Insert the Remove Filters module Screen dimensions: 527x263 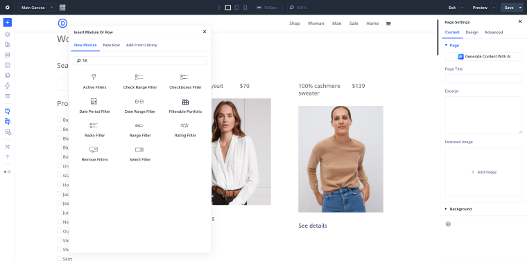tap(94, 154)
